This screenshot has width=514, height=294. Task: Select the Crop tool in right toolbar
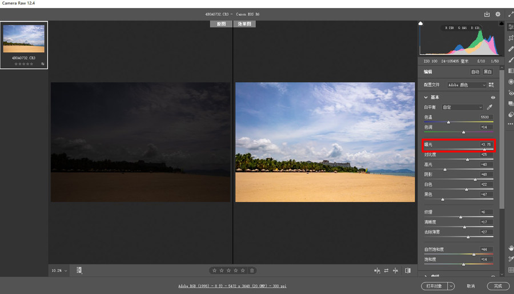pyautogui.click(x=511, y=38)
